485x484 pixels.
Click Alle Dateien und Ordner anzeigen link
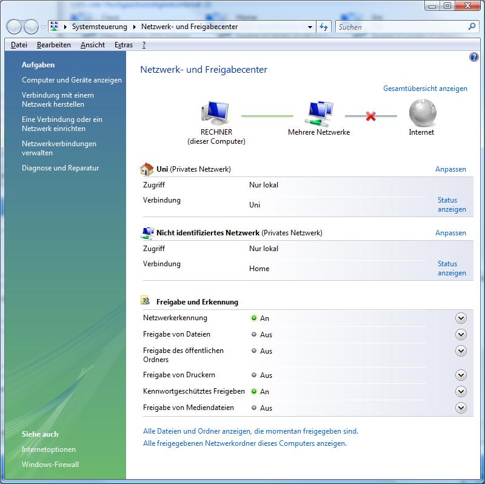tap(250, 431)
